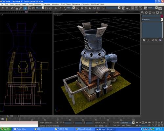Select the Move transform tool
The image size is (164, 131).
point(56,8)
